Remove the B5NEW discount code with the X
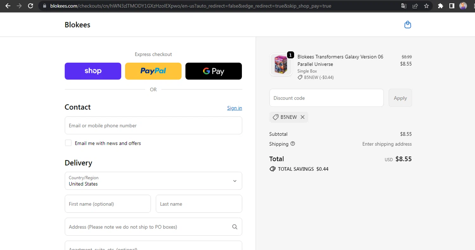The width and height of the screenshot is (475, 250). (302, 117)
